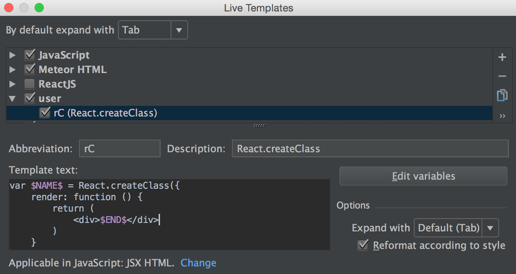Viewport: 516px width, 274px height.
Task: Collapse the user template group
Action: point(12,98)
